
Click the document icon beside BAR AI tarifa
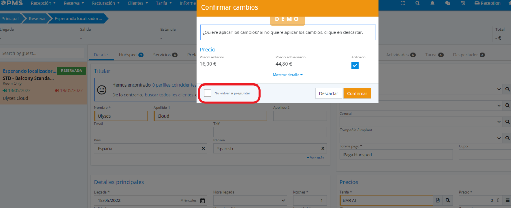(x=438, y=200)
